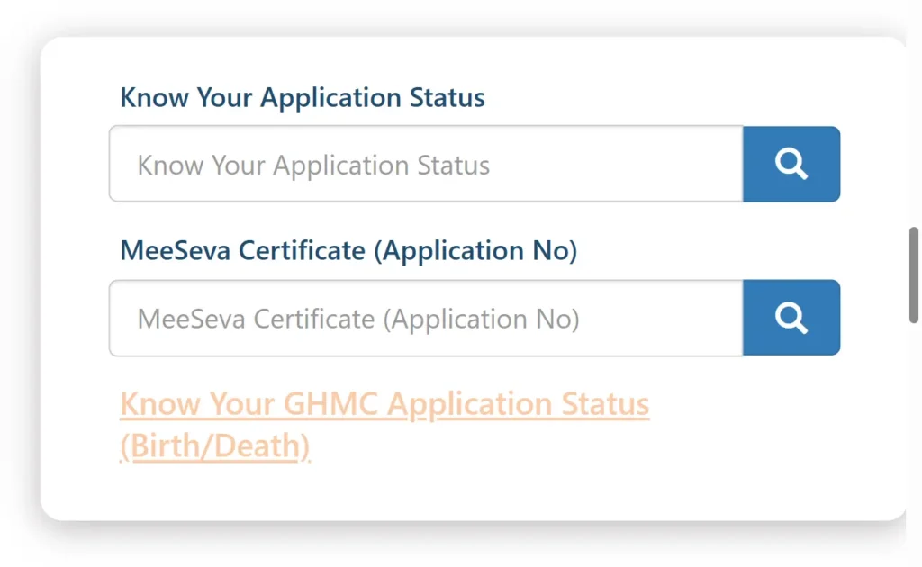Click the search icon for Application Status
The height and width of the screenshot is (567, 922).
[x=791, y=164]
